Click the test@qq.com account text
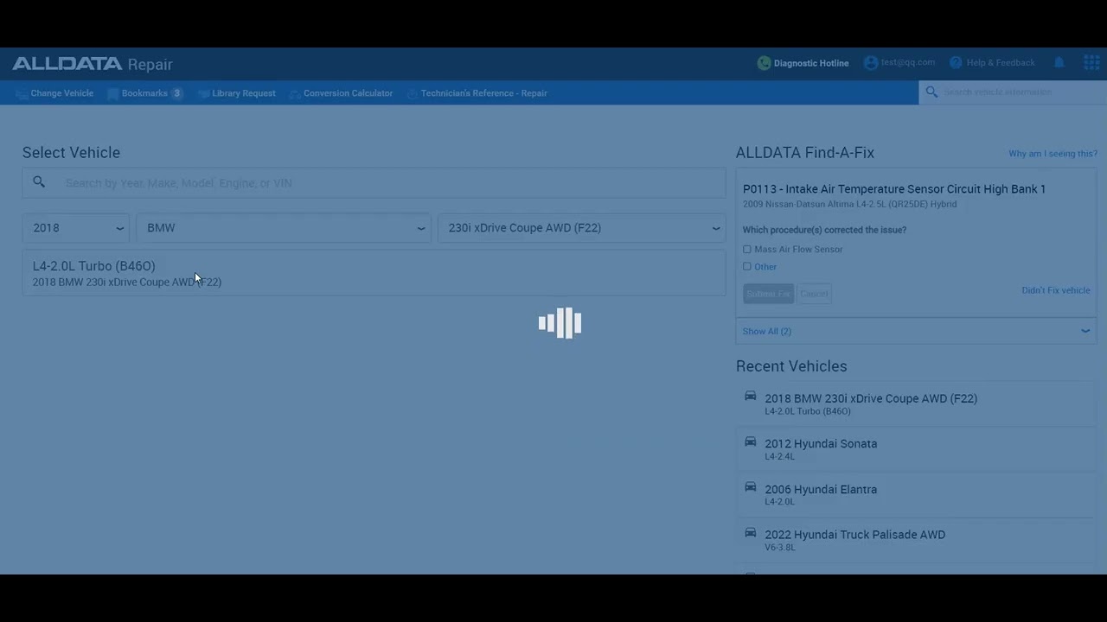The height and width of the screenshot is (622, 1107). tap(908, 62)
